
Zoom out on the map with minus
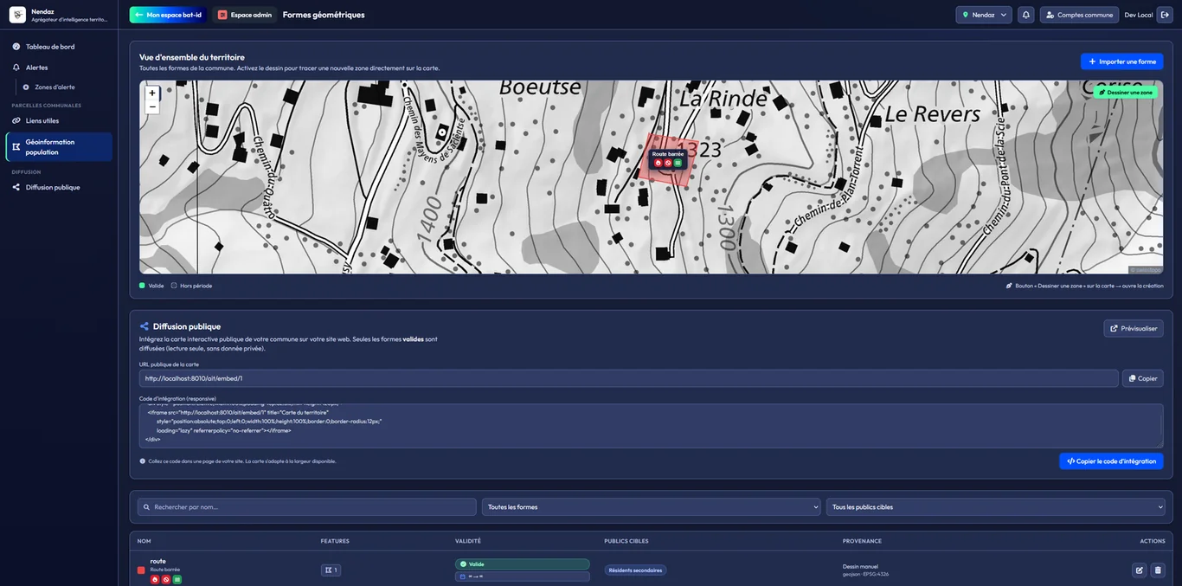click(152, 106)
